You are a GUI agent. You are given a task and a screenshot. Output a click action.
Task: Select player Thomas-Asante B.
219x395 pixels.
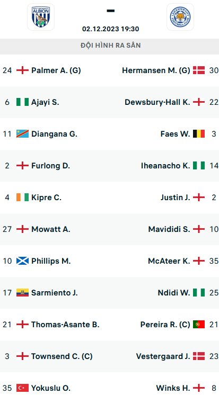65,324
